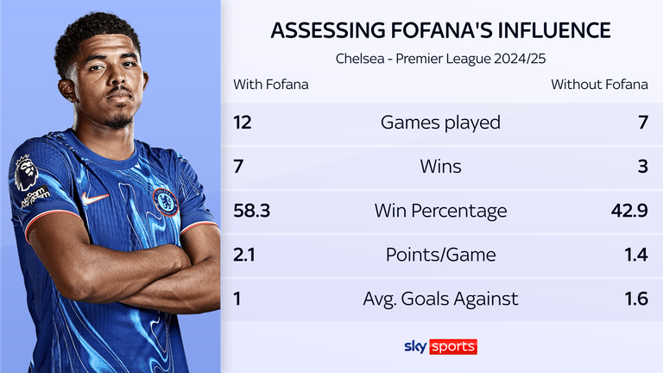663x373 pixels.
Task: Click the 'Avg. Goals Against' row label
Action: [440, 299]
